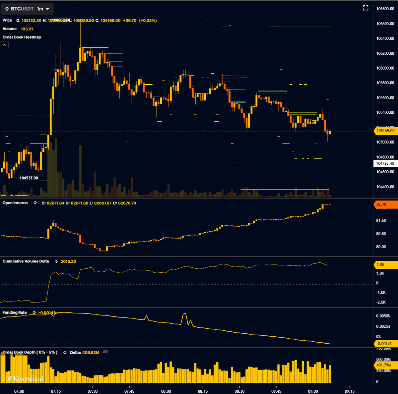Select the Order Book Heatmap label
Screen dimensions: 398x394
pyautogui.click(x=22, y=37)
